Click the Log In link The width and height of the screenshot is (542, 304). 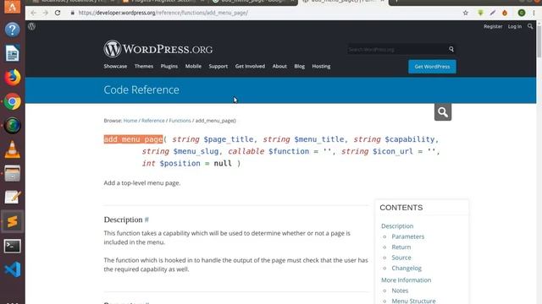[x=515, y=26]
